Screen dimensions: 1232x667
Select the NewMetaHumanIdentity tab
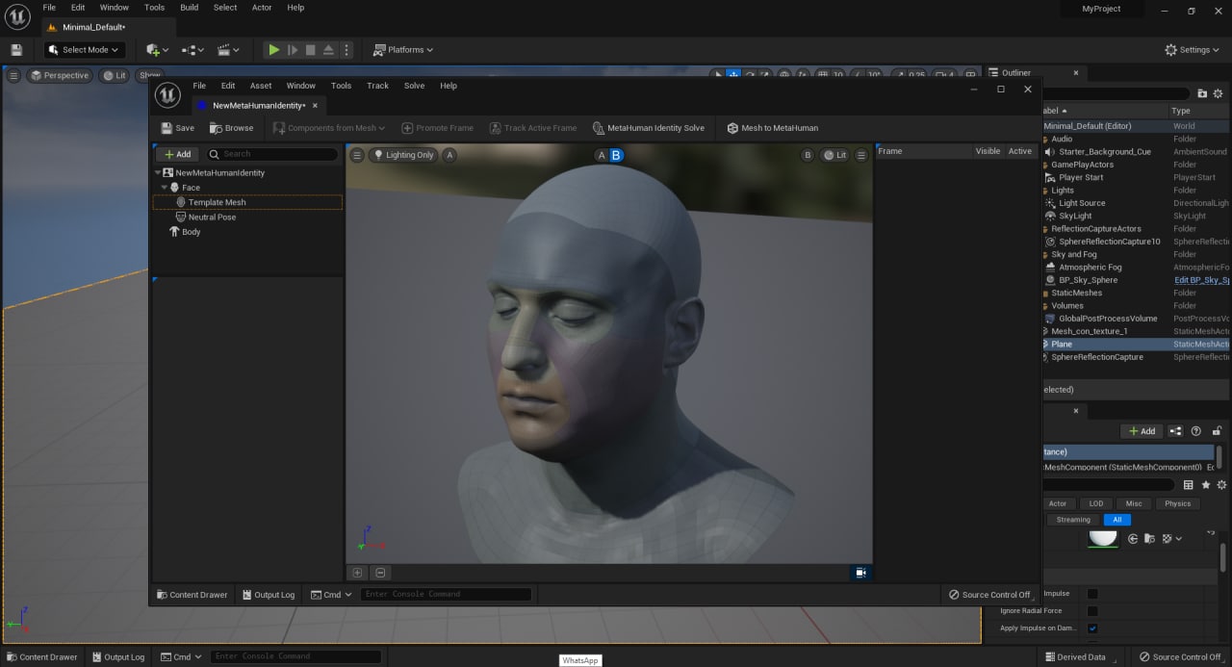(257, 105)
